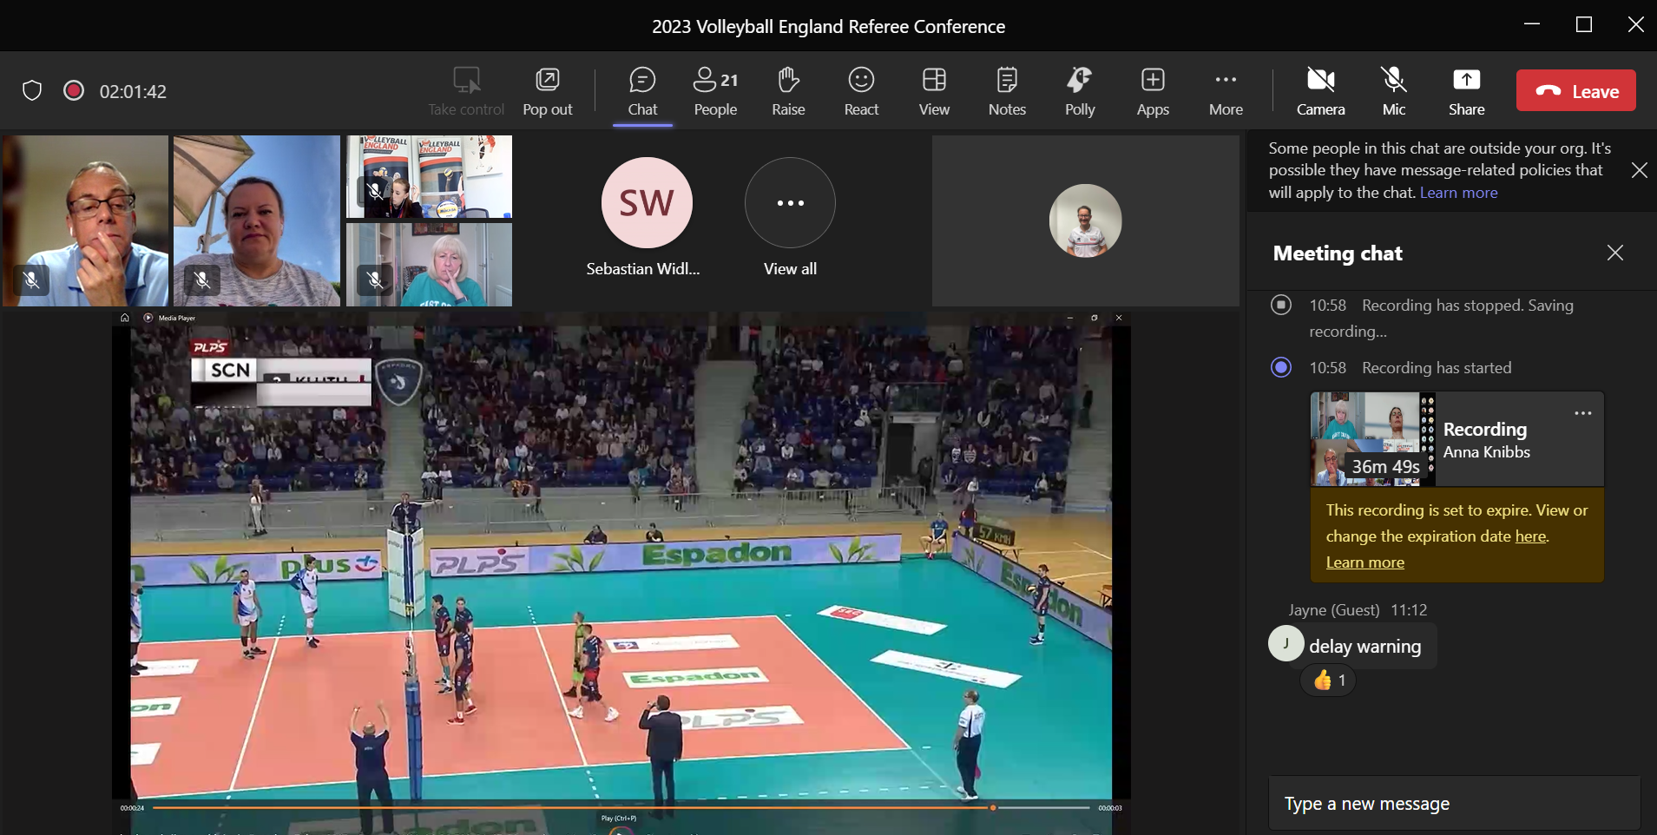
Task: Select Volleyball England banner video tile
Action: pos(429,176)
